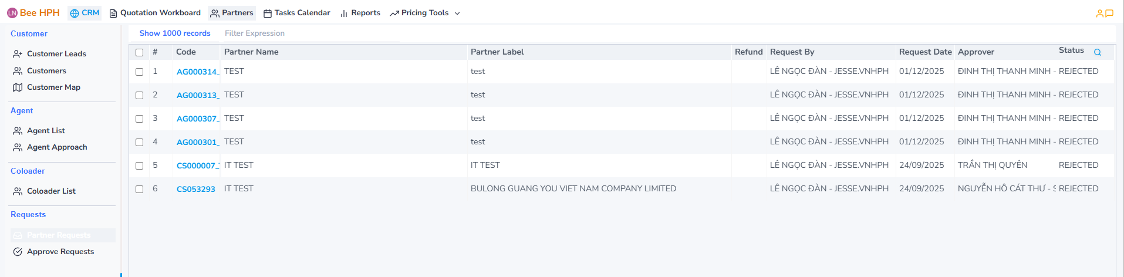This screenshot has width=1124, height=277.
Task: Click the user profile icon at top right
Action: (x=1099, y=13)
